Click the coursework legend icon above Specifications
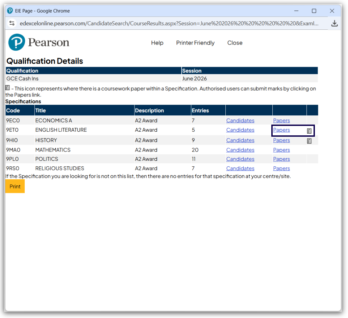Image resolution: width=348 pixels, height=318 pixels. tap(8, 88)
